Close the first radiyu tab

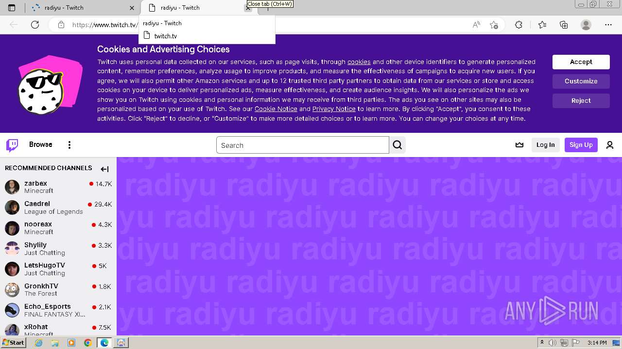tap(132, 8)
